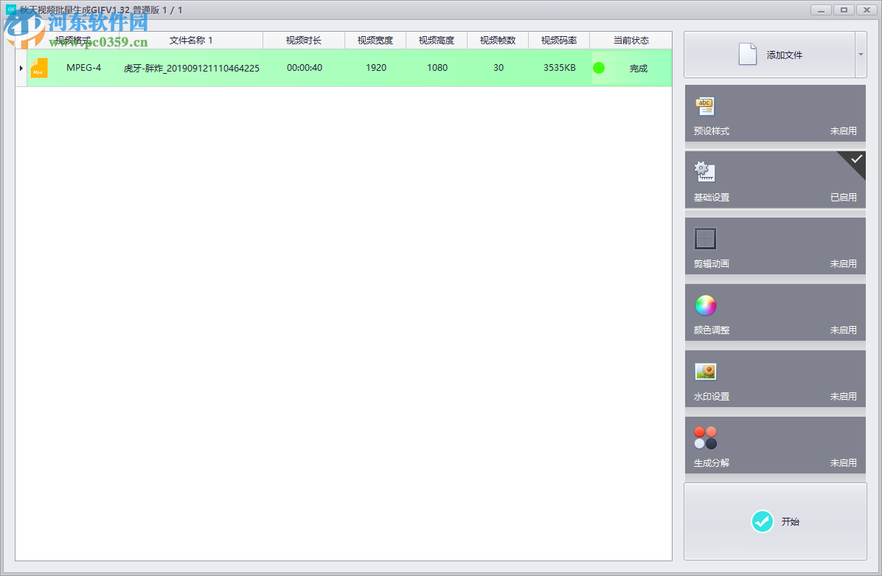Click bitrate value 3535KB
The width and height of the screenshot is (882, 576).
[x=560, y=68]
